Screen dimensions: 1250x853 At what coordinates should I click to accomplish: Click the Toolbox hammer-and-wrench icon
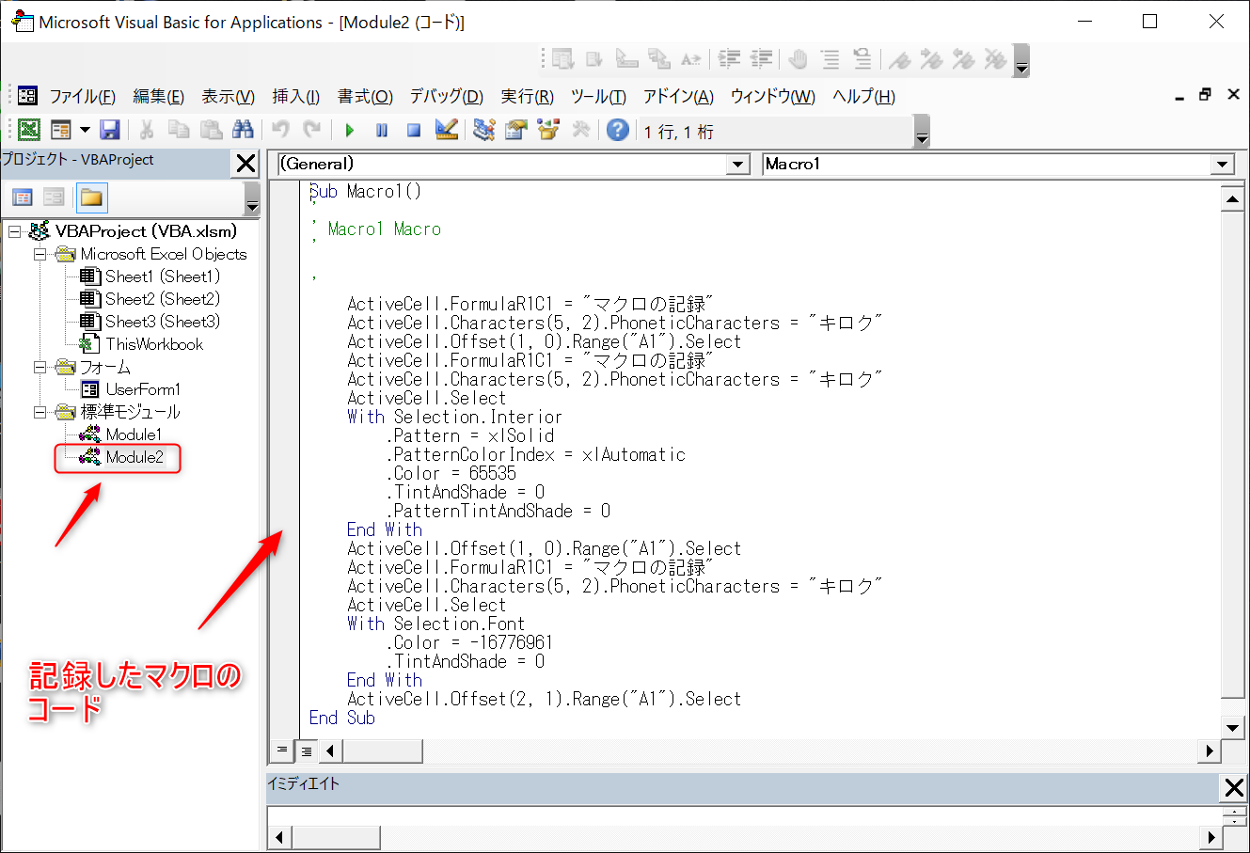(x=580, y=130)
